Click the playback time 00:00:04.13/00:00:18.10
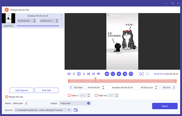The width and height of the screenshot is (182, 116). click(x=166, y=74)
